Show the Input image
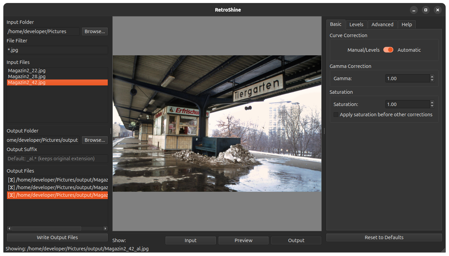This screenshot has width=449, height=256. point(190,240)
